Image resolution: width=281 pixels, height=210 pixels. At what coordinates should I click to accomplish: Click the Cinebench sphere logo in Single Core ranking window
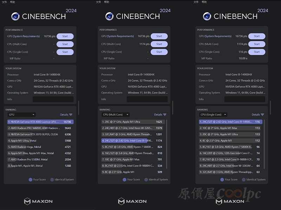pos(207,16)
